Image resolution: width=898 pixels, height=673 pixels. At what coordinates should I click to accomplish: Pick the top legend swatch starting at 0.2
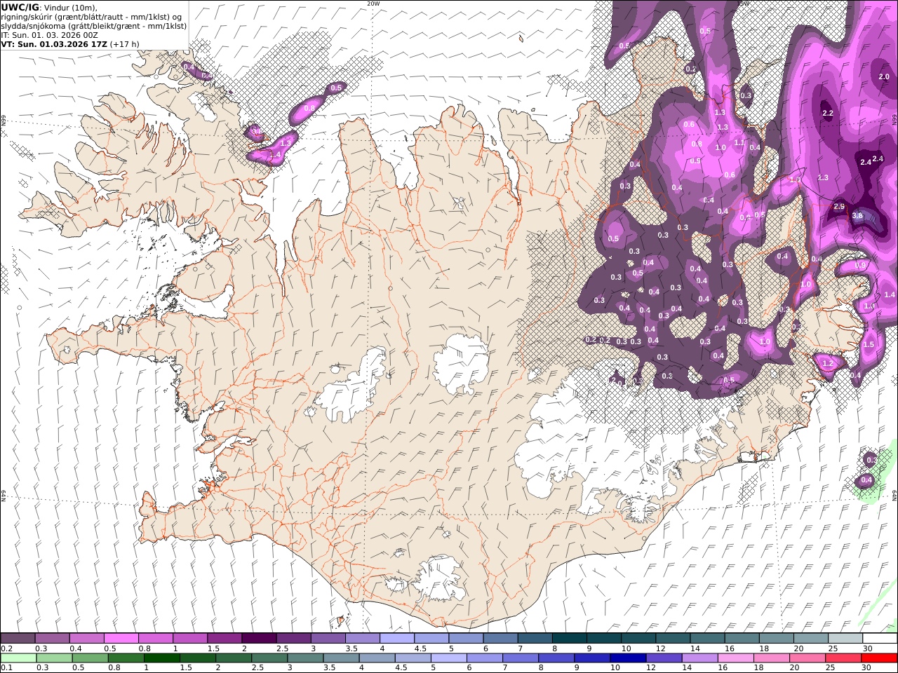pos(18,639)
